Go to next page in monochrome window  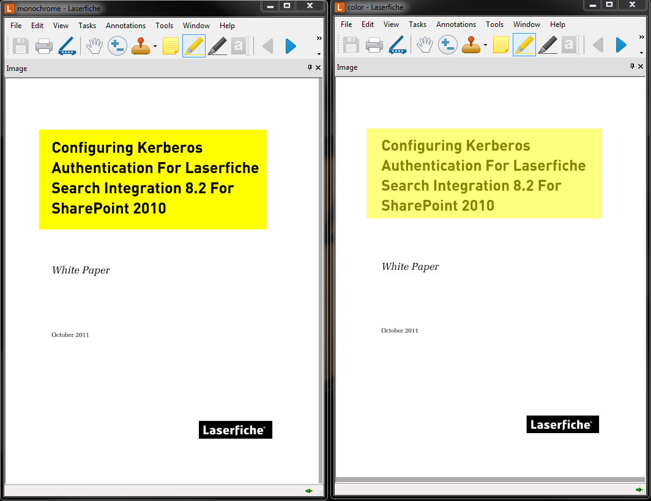pyautogui.click(x=291, y=46)
